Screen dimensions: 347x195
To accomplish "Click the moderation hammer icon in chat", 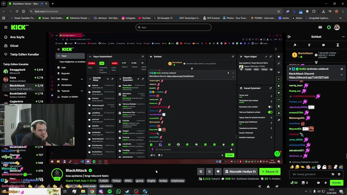I will click(x=295, y=45).
